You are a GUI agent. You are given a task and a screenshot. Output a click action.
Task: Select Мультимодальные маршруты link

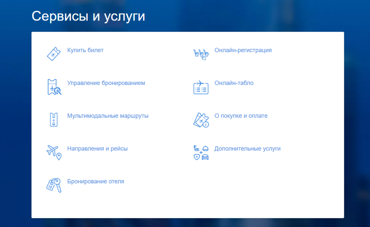[108, 116]
